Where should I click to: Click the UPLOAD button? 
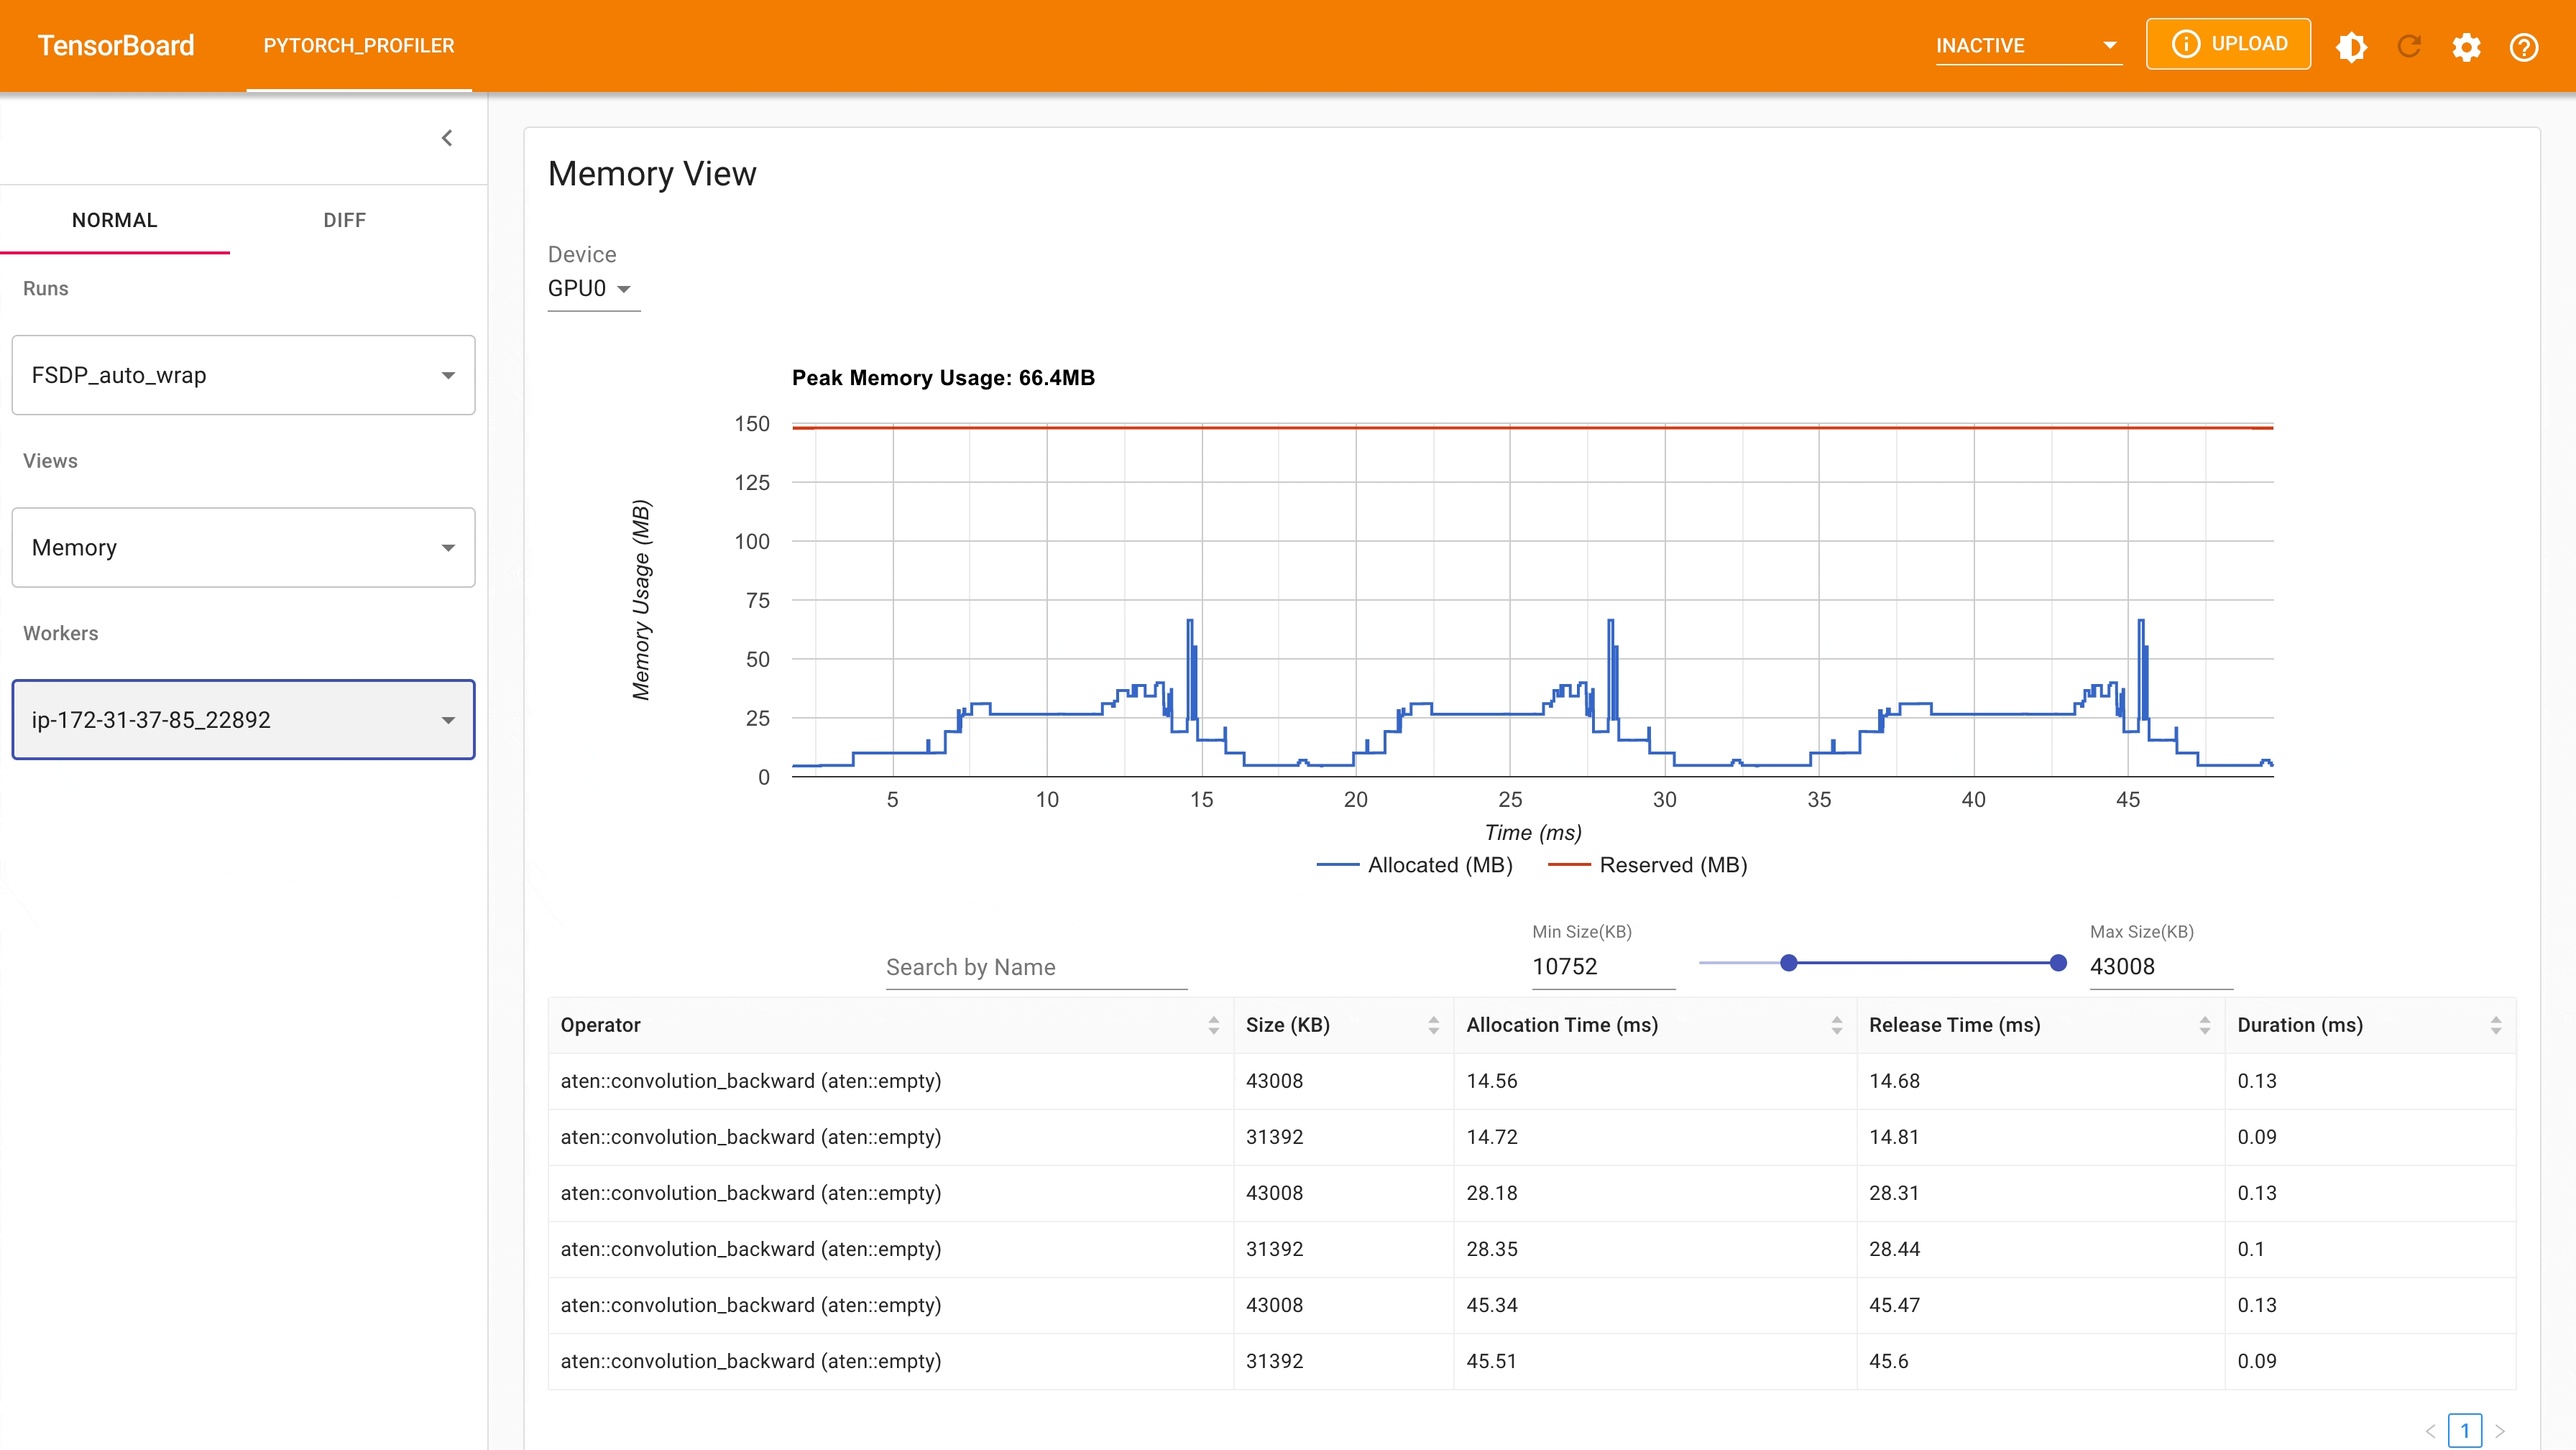tap(2228, 44)
